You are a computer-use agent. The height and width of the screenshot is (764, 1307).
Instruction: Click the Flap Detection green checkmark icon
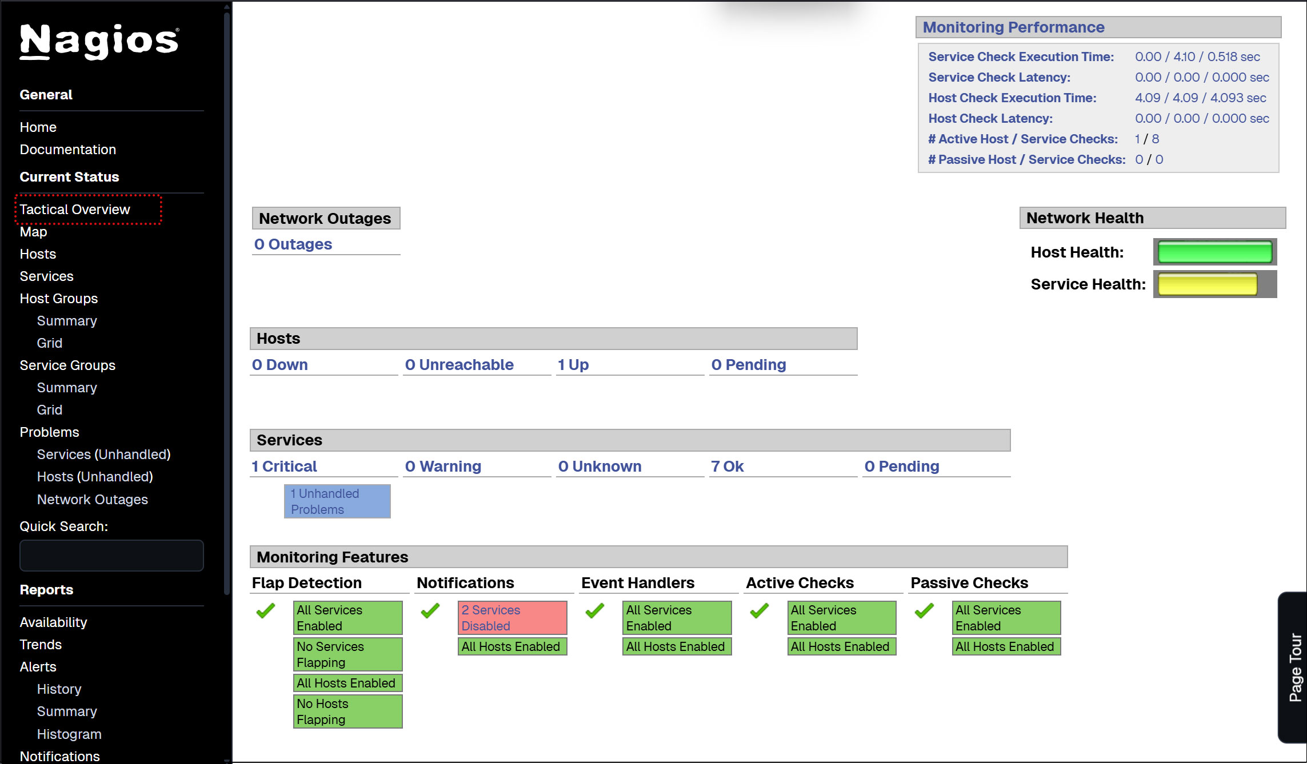[266, 610]
